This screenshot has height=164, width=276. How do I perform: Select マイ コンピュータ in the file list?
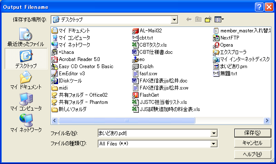71,38
